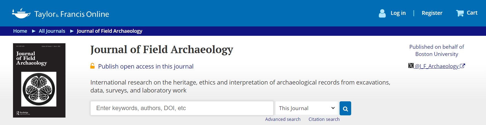Click the journal cover thumbnail
Screen dimensions: 486x125
click(39, 80)
